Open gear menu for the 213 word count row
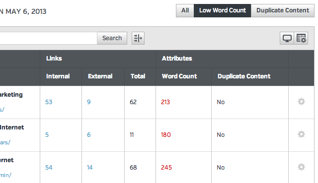Screen dimensions: 318x183 301,102
